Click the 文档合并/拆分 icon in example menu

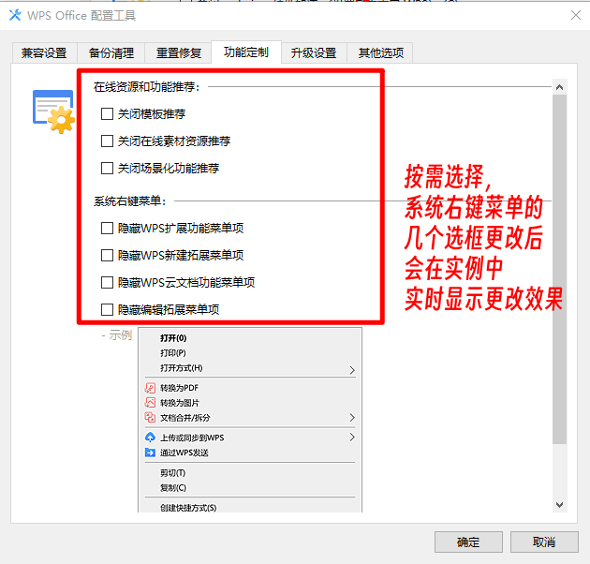click(x=149, y=418)
